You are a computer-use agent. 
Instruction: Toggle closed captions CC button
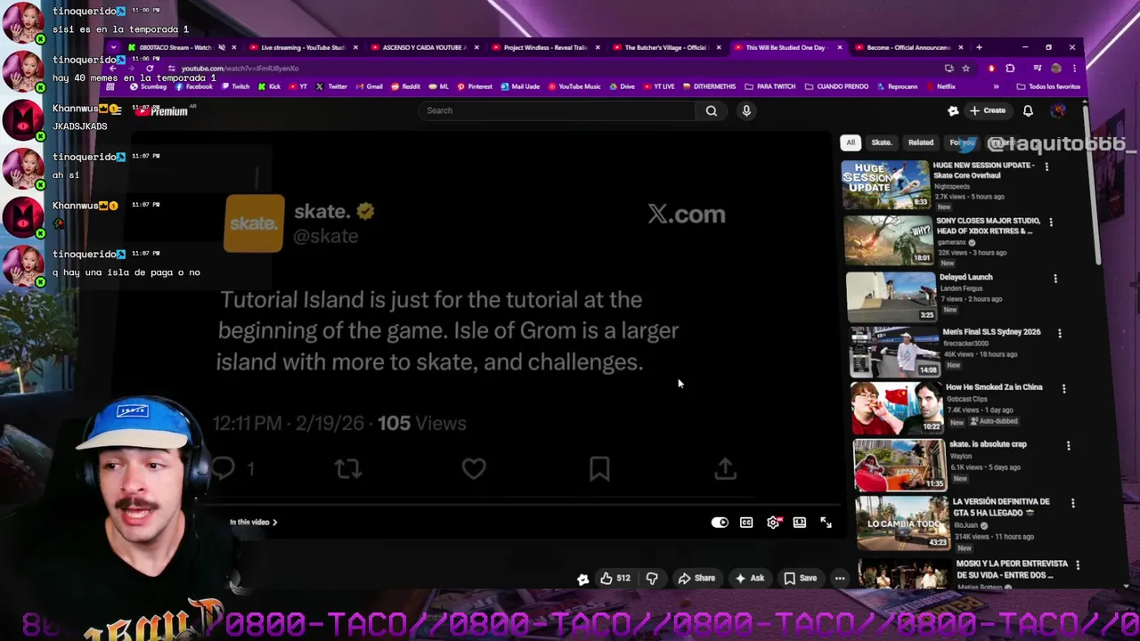[x=746, y=523]
